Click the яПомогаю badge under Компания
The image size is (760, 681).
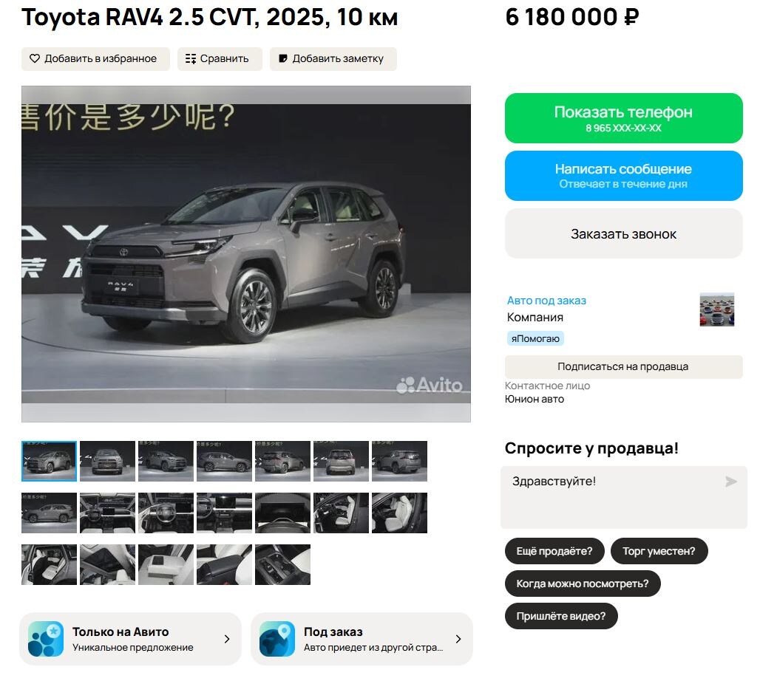point(535,338)
